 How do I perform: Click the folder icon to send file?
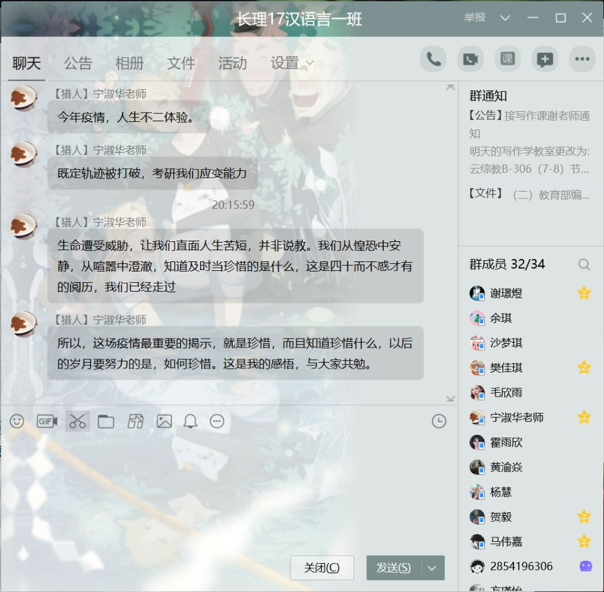(x=106, y=421)
